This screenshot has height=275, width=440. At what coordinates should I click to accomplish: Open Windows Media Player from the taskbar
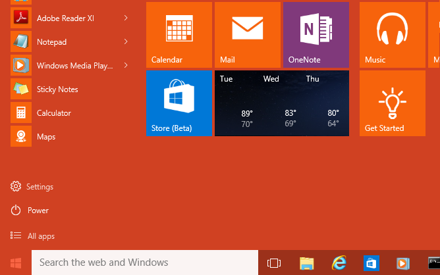point(403,263)
